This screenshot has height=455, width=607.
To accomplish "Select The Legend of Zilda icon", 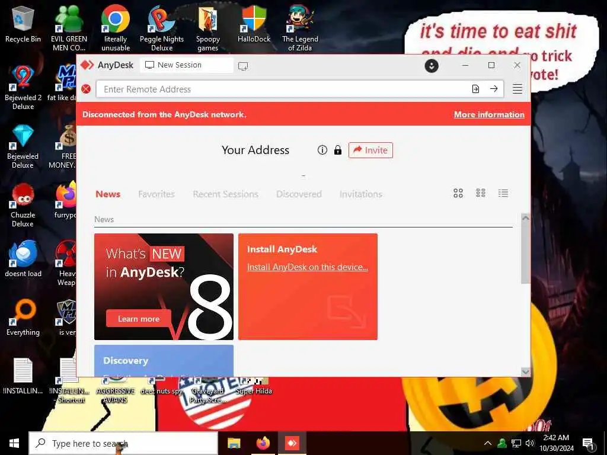I will point(300,28).
